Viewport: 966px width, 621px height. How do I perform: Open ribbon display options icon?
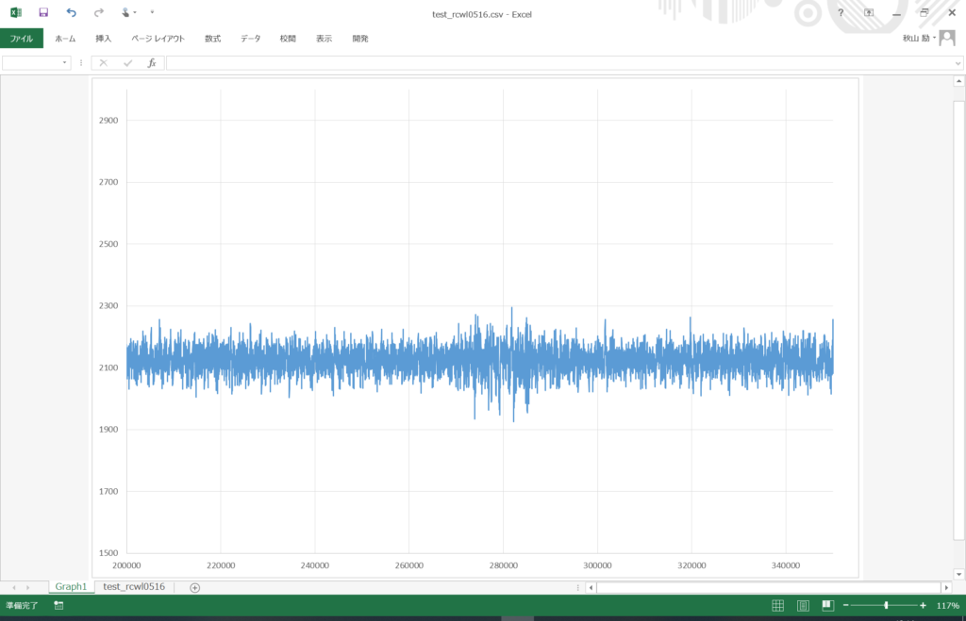[x=869, y=12]
